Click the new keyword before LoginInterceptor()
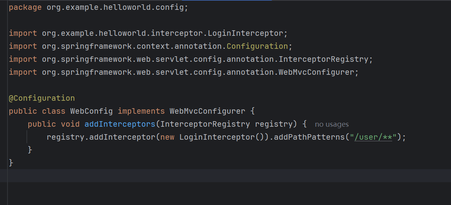Image resolution: width=451 pixels, height=205 pixels. (x=167, y=137)
